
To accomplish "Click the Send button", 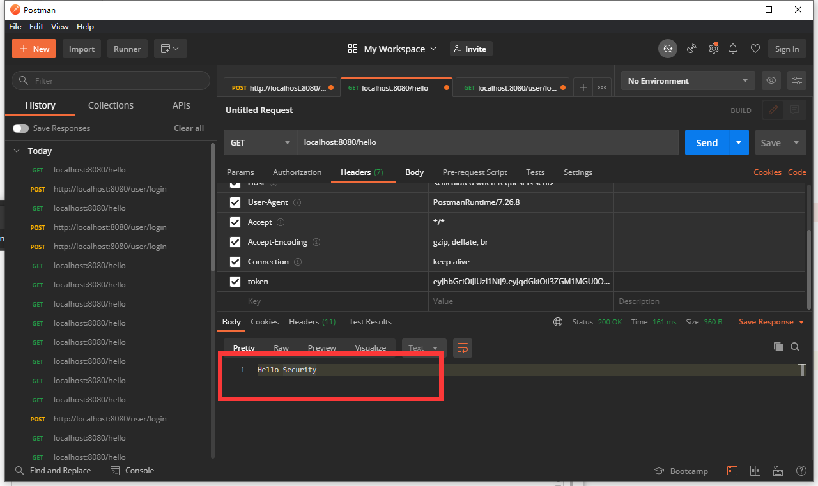I will 707,142.
